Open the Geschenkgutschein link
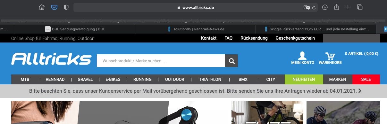 [x=295, y=38]
